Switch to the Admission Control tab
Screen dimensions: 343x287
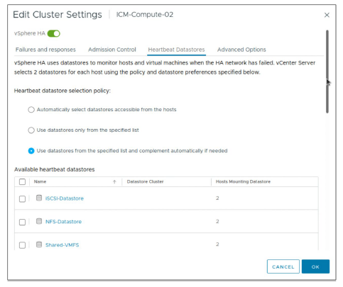click(112, 50)
